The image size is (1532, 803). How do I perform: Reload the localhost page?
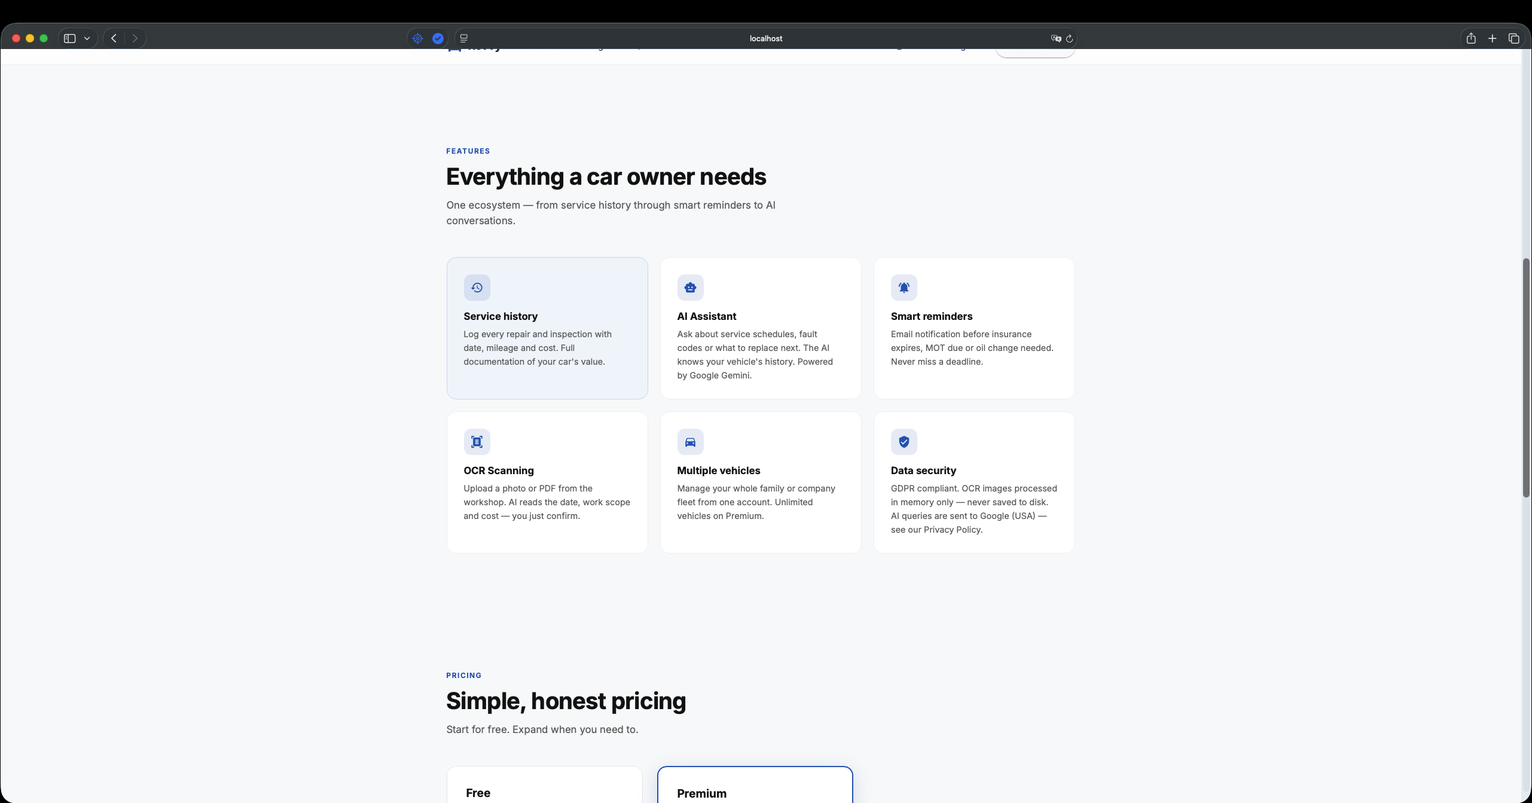pyautogui.click(x=1069, y=38)
